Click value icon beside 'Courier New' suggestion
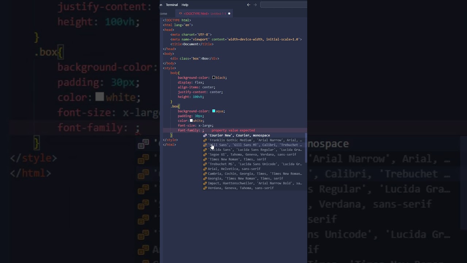This screenshot has width=467, height=263. 205,135
